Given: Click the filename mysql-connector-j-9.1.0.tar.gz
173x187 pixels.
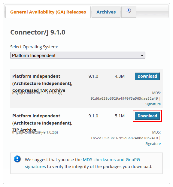Looking at the screenshot, I should (x=37, y=93).
